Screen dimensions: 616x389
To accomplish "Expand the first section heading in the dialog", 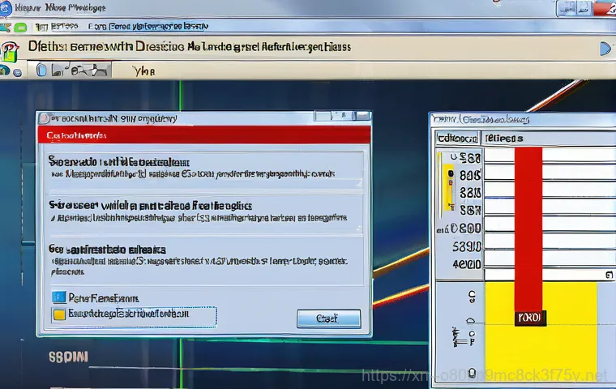I will click(112, 160).
